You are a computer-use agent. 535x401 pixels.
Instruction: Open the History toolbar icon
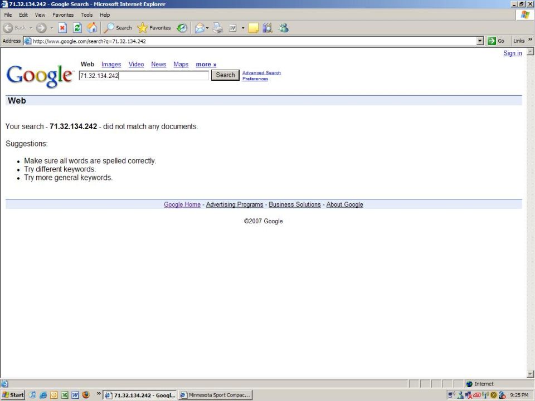[182, 28]
